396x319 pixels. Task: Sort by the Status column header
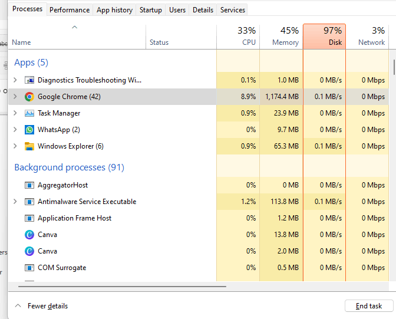[x=181, y=37]
